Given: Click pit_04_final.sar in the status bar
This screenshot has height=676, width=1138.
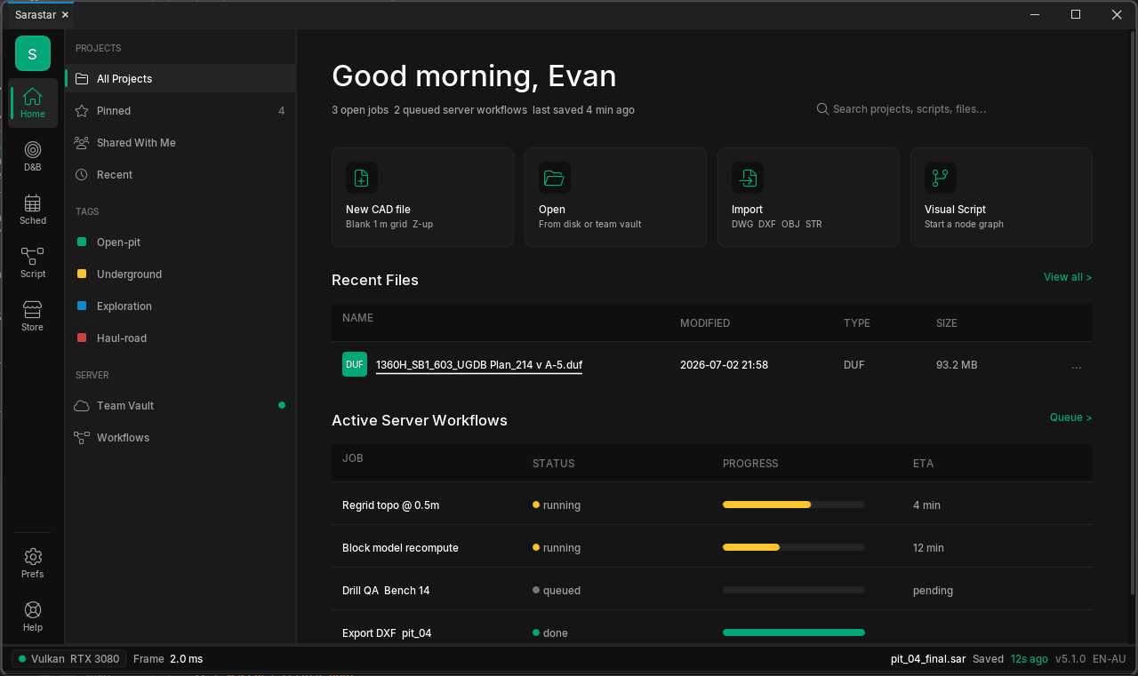Looking at the screenshot, I should 928,659.
